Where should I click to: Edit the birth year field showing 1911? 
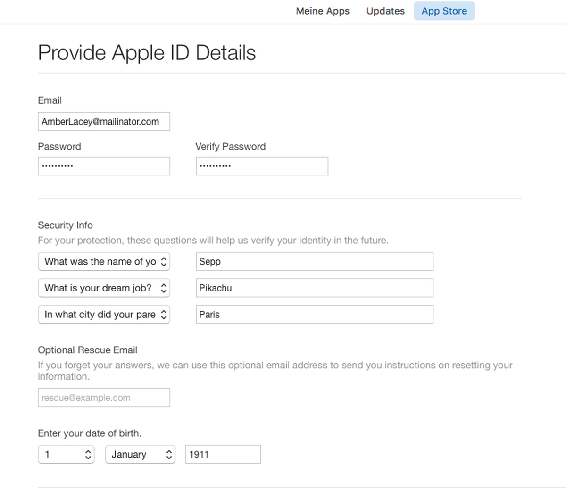[223, 455]
